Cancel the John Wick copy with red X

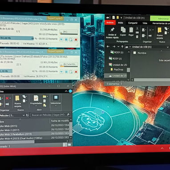[76, 40]
